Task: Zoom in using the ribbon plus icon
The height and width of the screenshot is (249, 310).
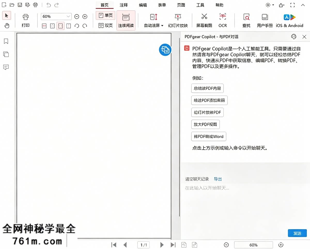Action: point(85,17)
